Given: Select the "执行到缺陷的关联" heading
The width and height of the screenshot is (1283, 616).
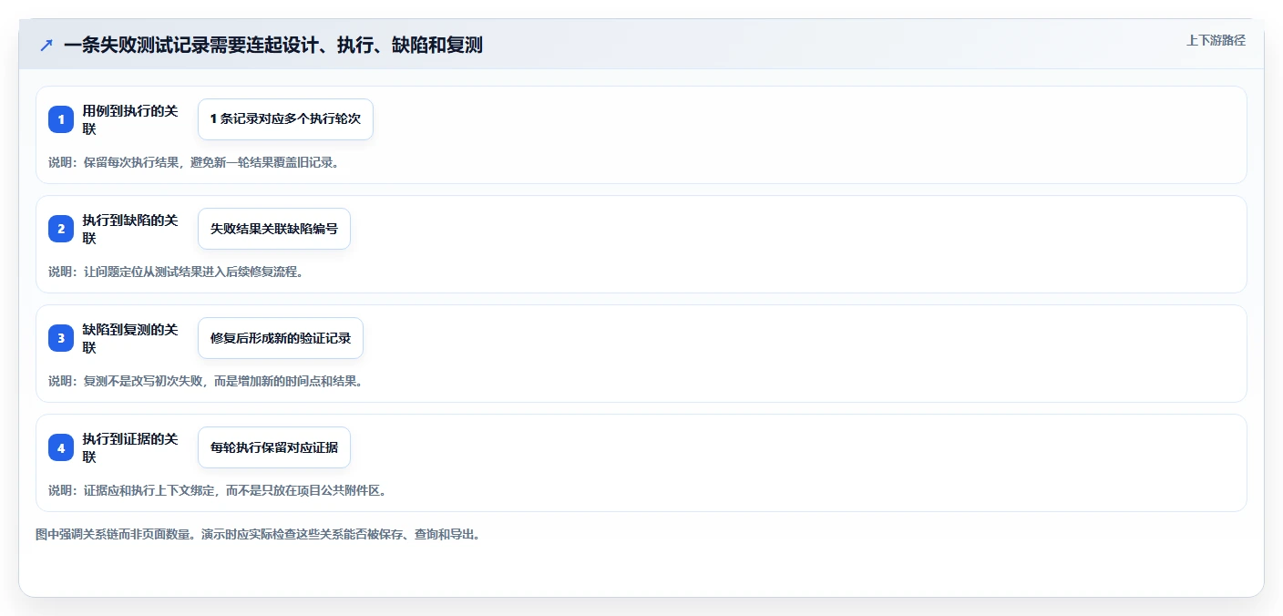Looking at the screenshot, I should (x=130, y=229).
